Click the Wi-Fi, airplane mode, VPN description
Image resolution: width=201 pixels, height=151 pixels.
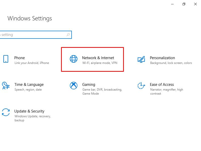tap(100, 63)
